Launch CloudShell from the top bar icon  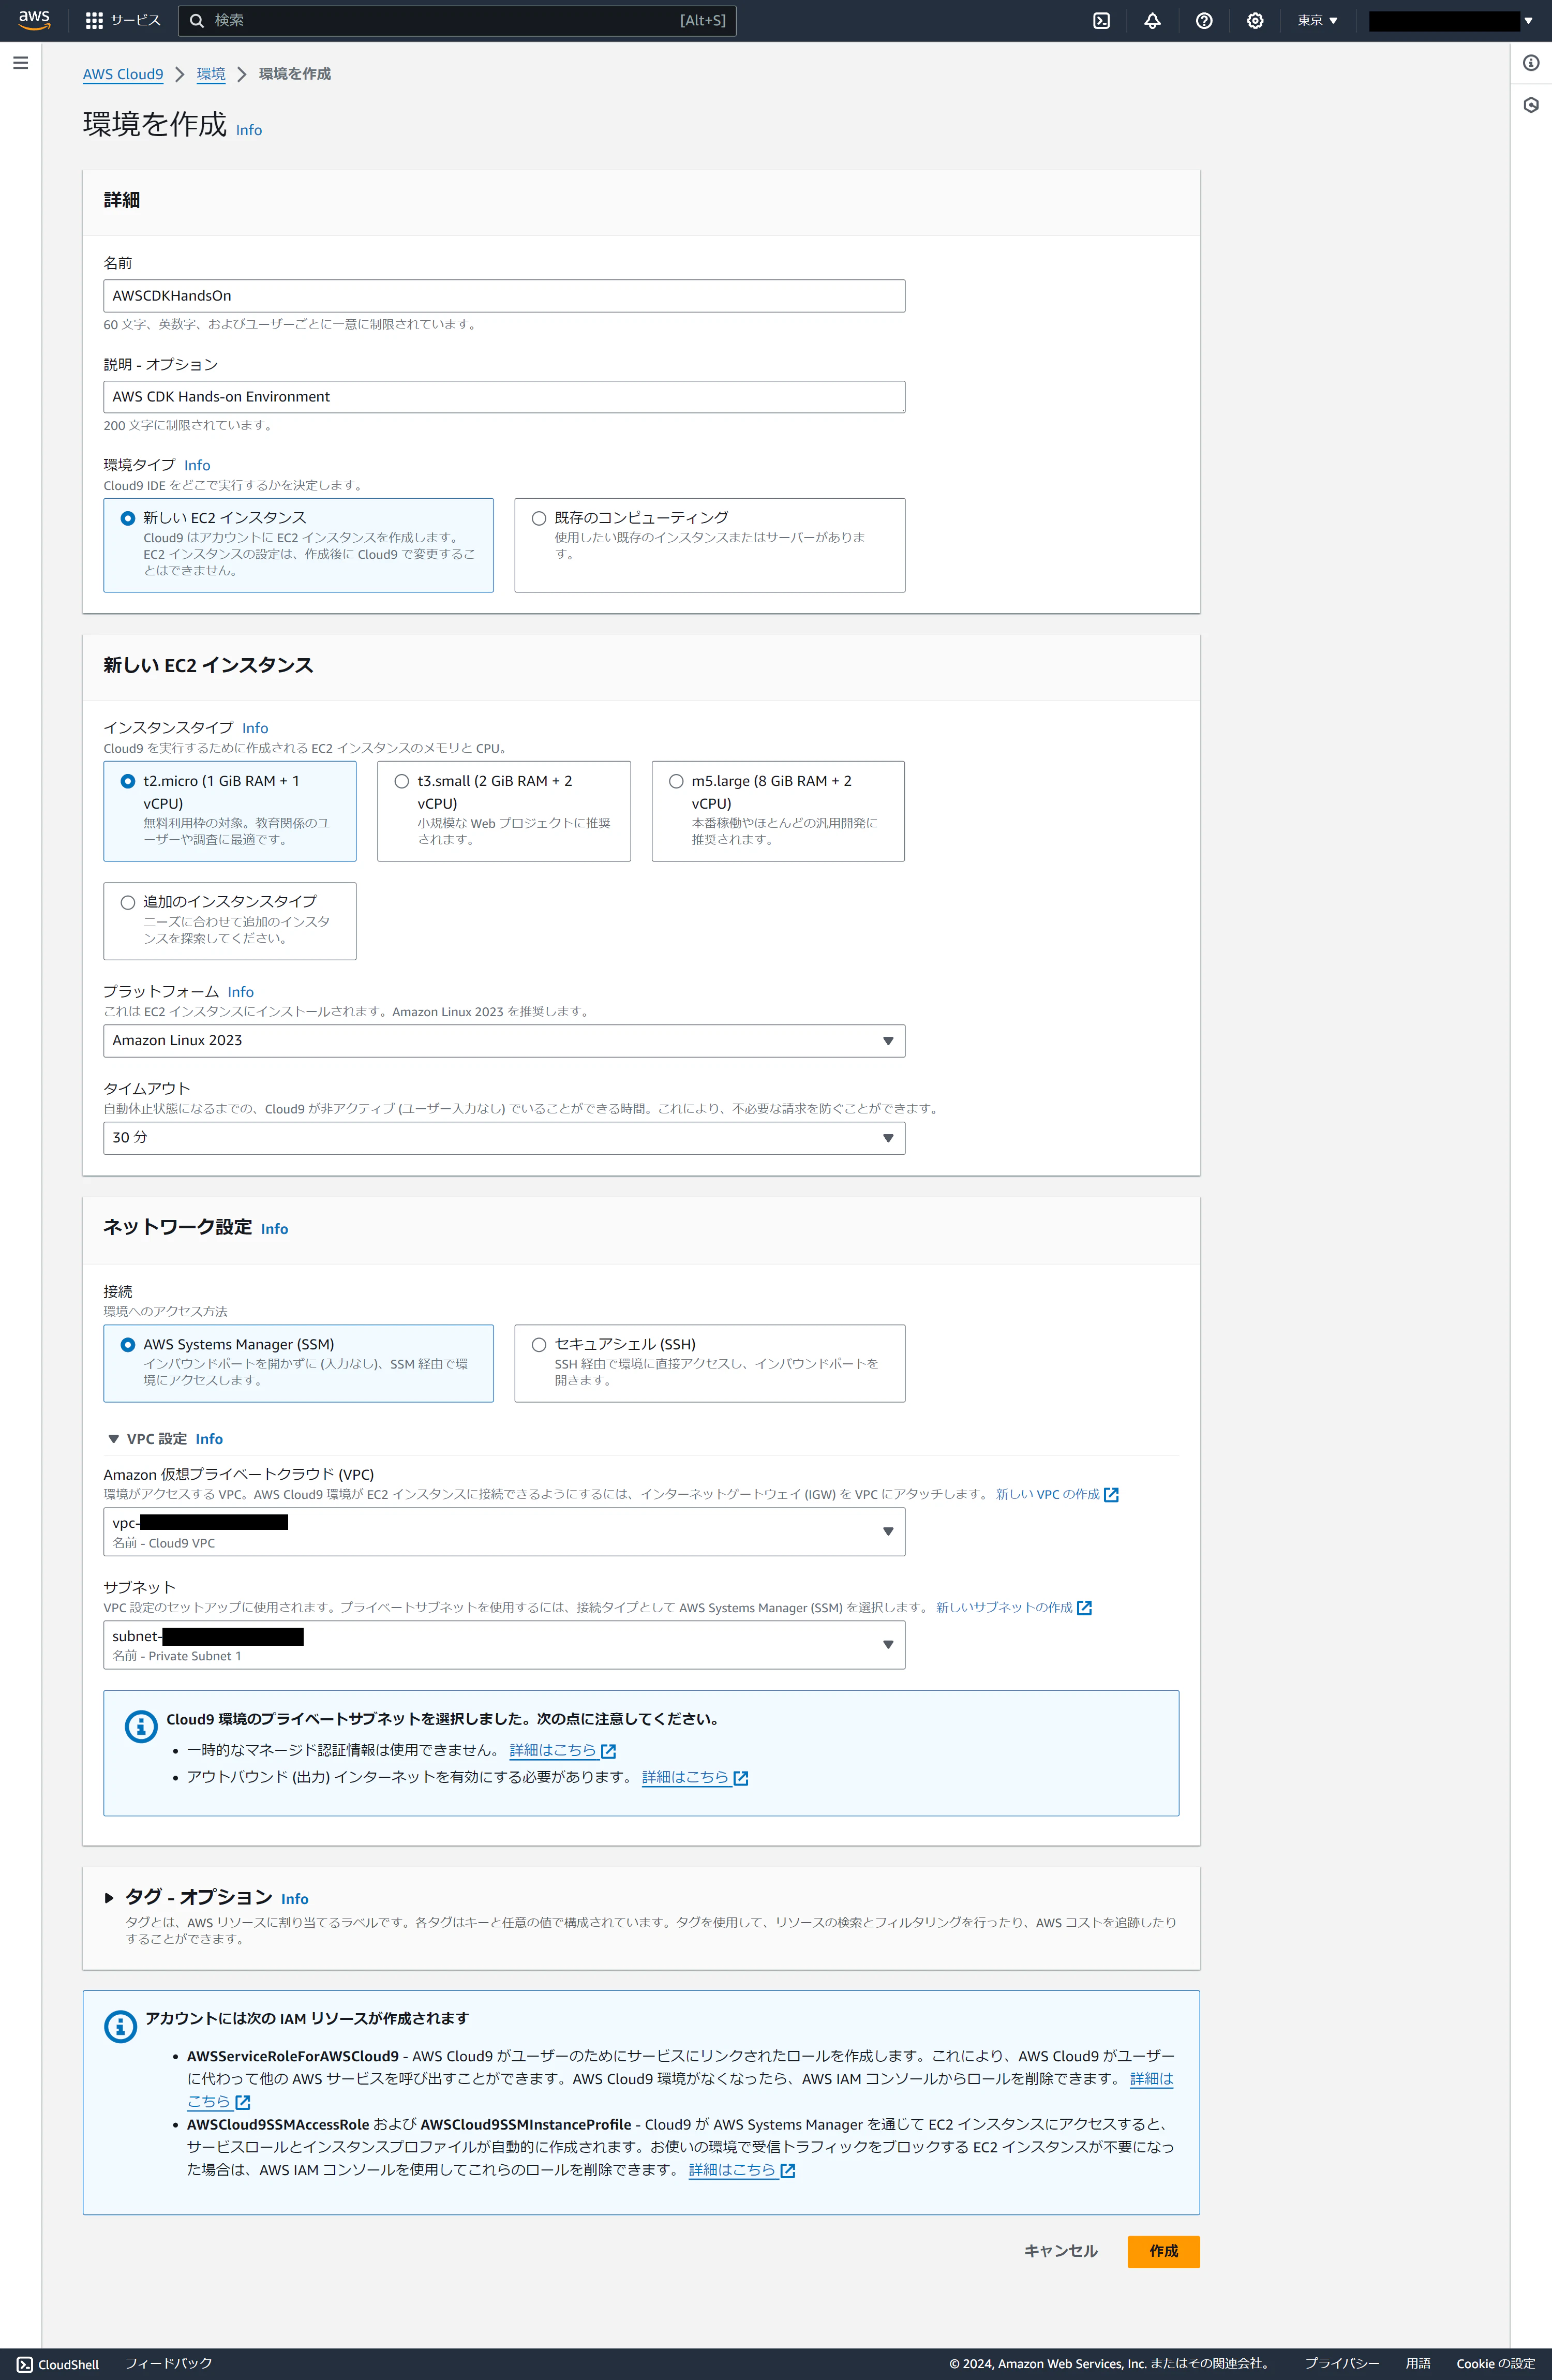click(1101, 20)
